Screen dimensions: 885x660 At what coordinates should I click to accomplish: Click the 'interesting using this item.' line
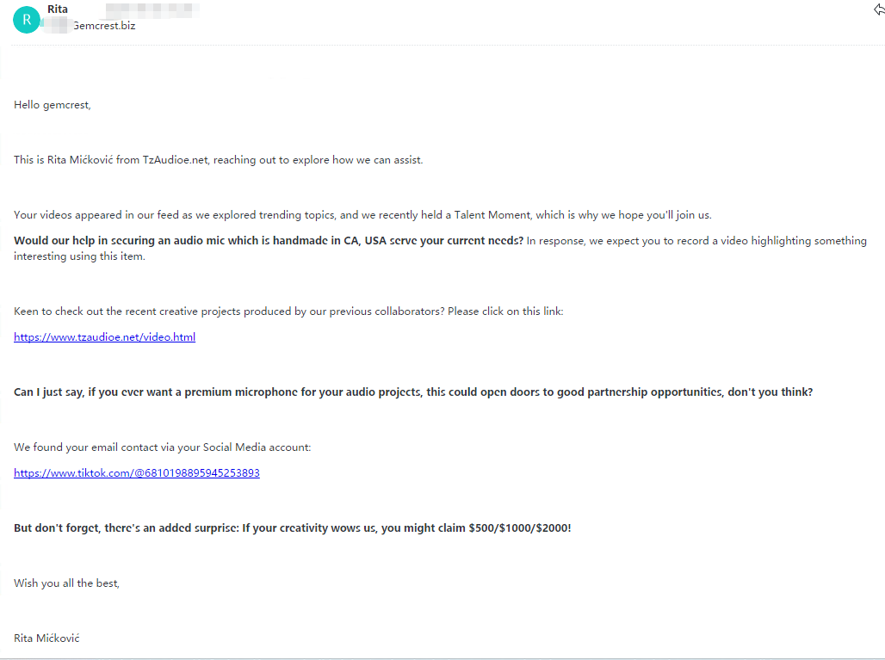point(79,256)
